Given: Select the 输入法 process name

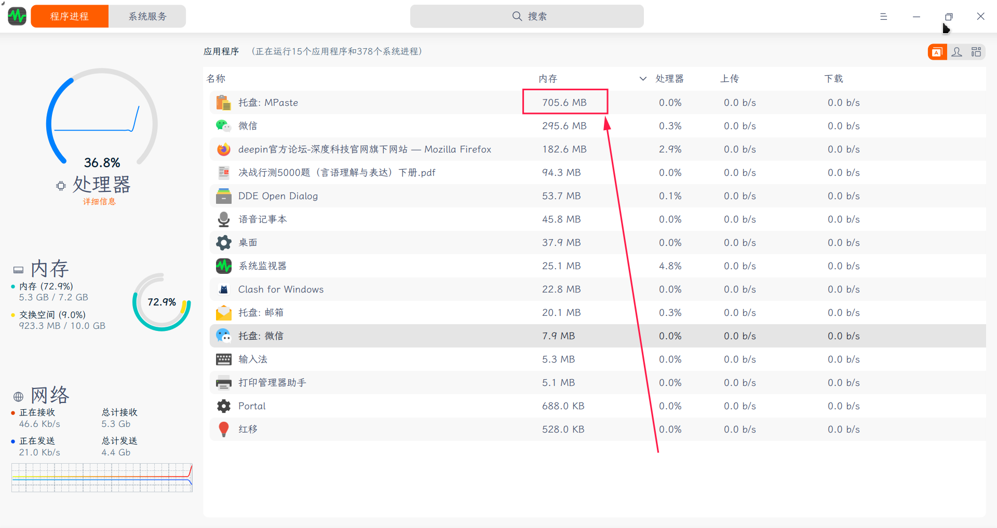Looking at the screenshot, I should click(x=253, y=359).
